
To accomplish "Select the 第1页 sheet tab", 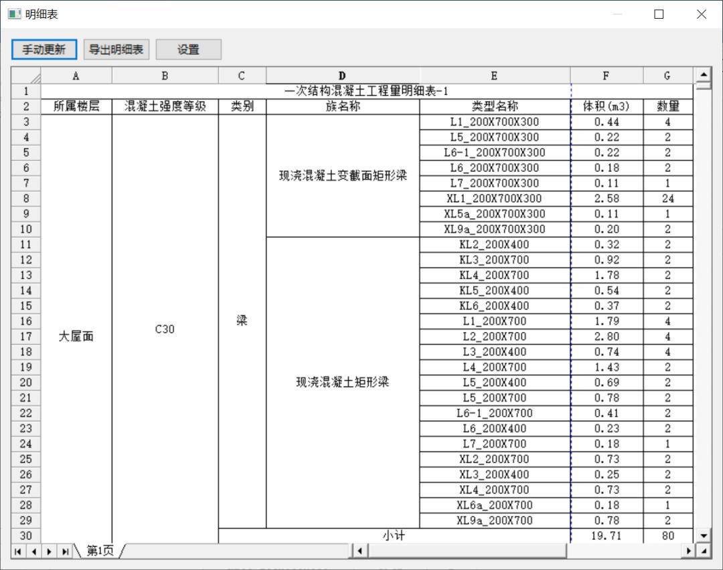I will 100,551.
